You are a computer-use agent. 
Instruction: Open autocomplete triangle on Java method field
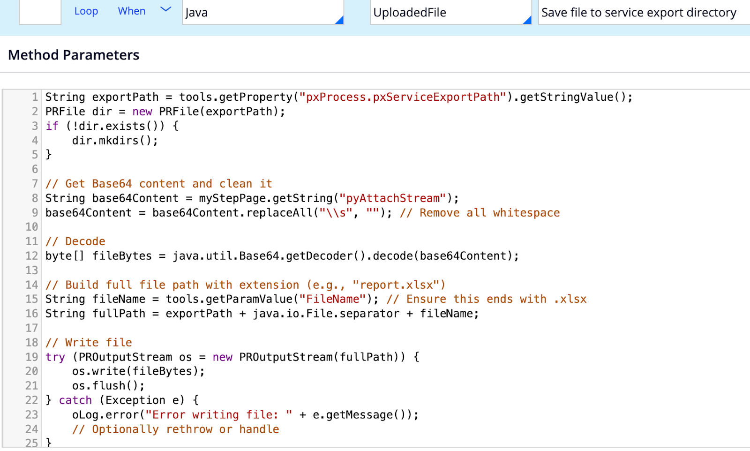(x=339, y=20)
